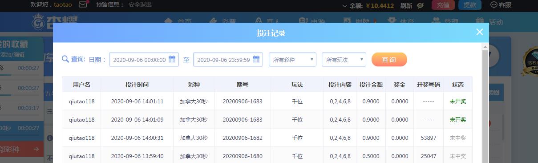
Task: Open the mail envelope icon
Action: [83, 5]
